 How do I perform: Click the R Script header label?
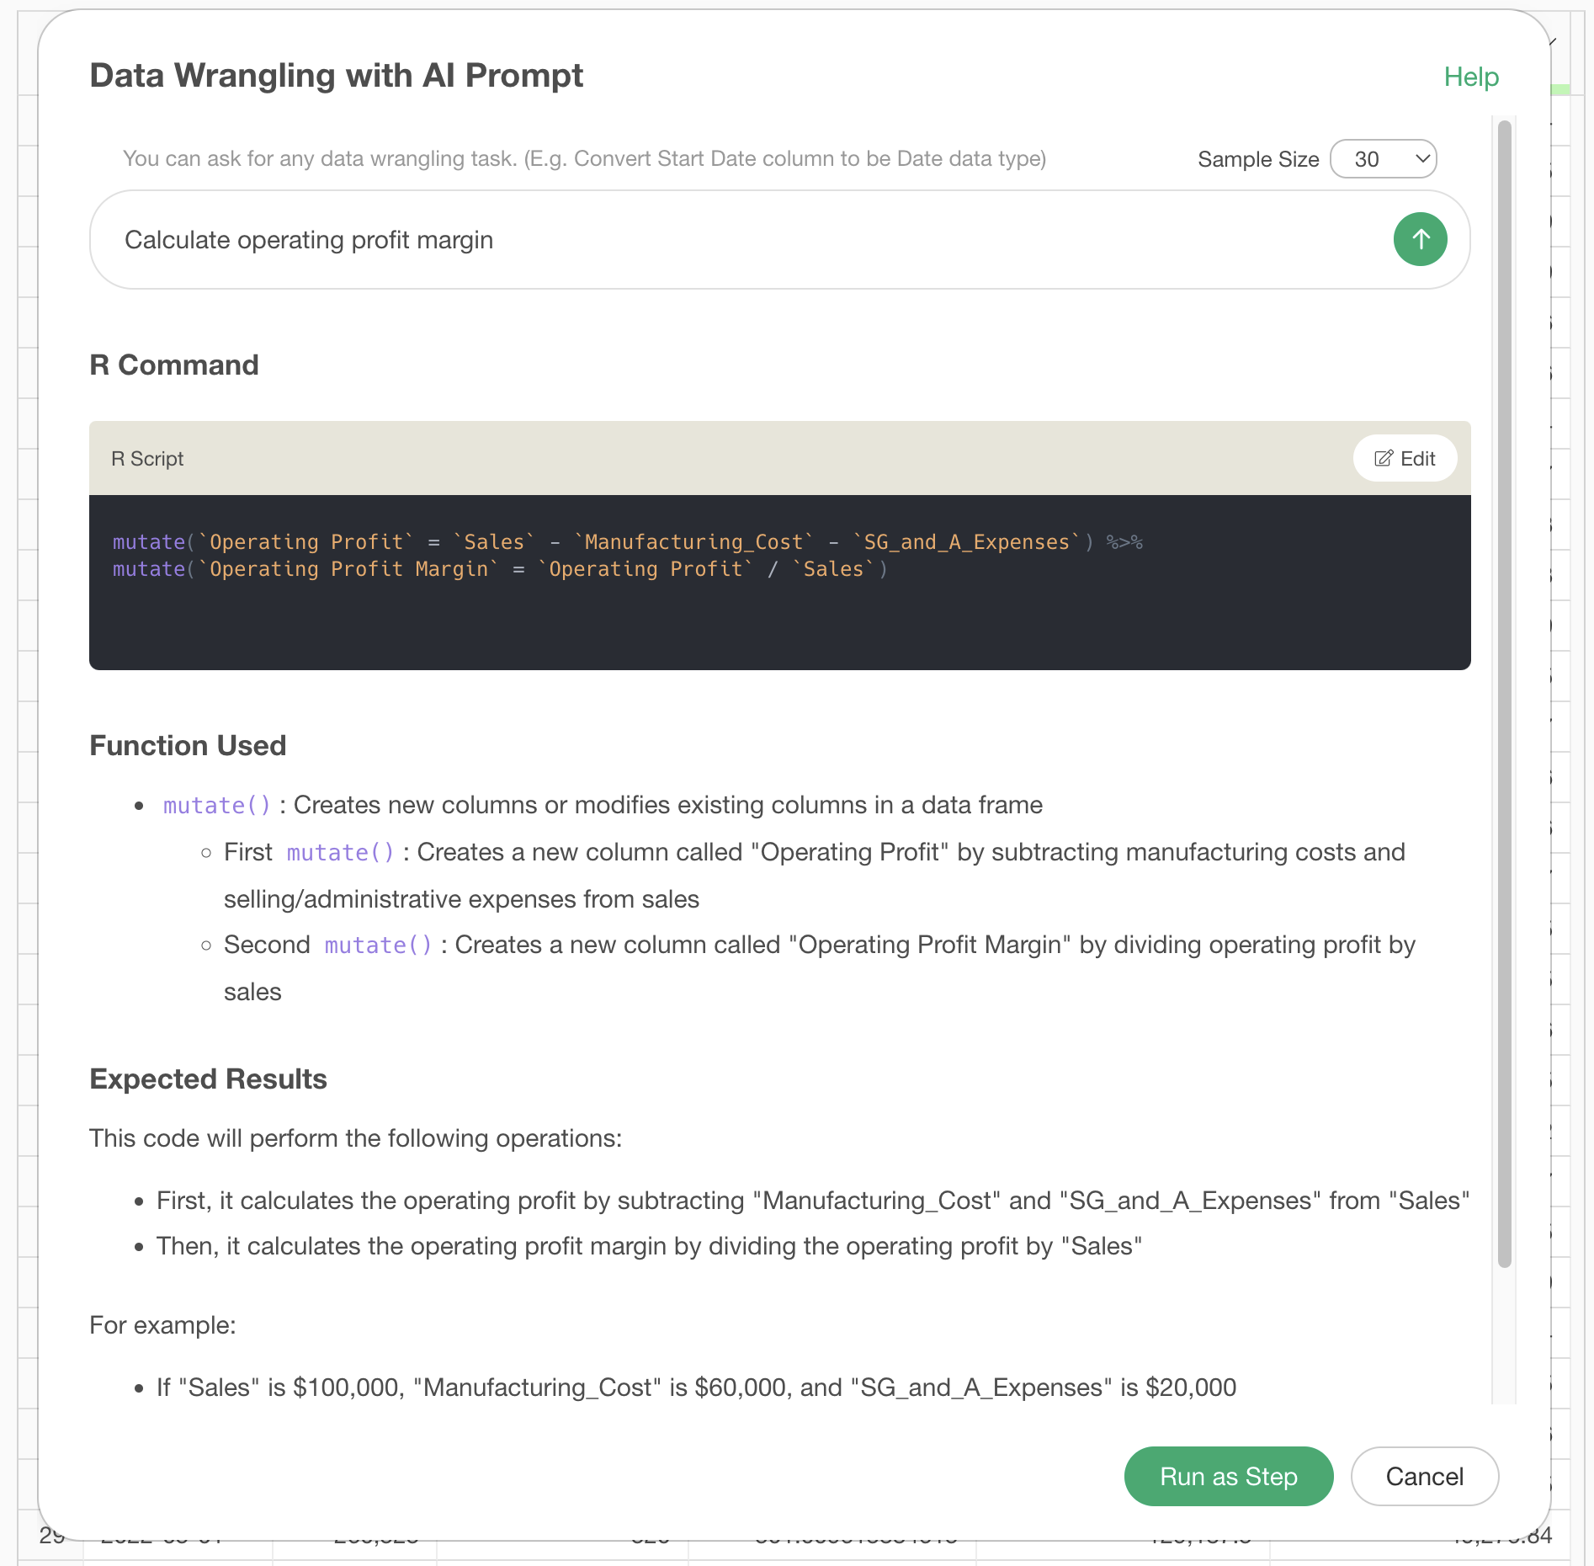click(x=147, y=459)
